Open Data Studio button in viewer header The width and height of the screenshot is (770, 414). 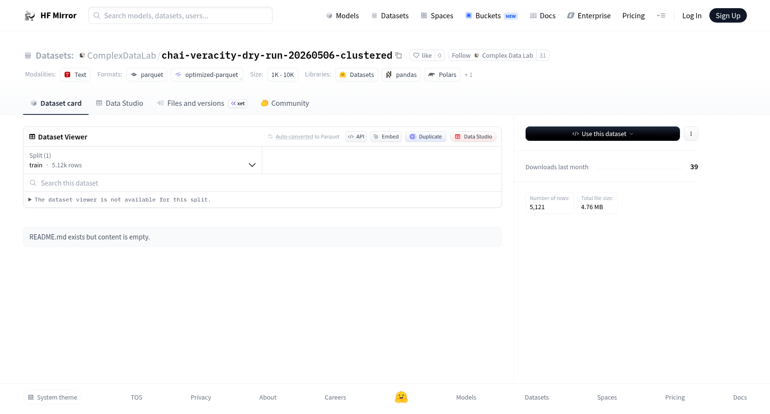click(473, 137)
